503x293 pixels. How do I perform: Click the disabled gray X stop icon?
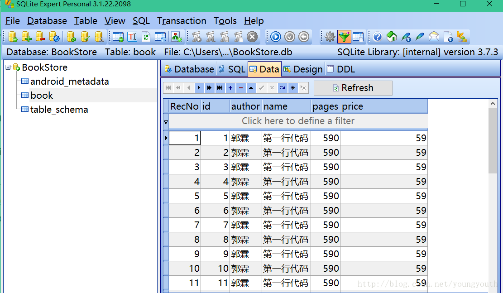(x=252, y=37)
